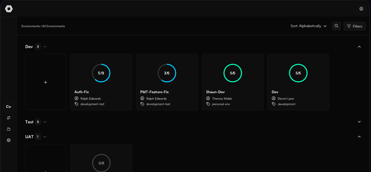Viewport: 371px width, 172px height.
Task: Click the app logo in top-left corner
Action: 9,9
